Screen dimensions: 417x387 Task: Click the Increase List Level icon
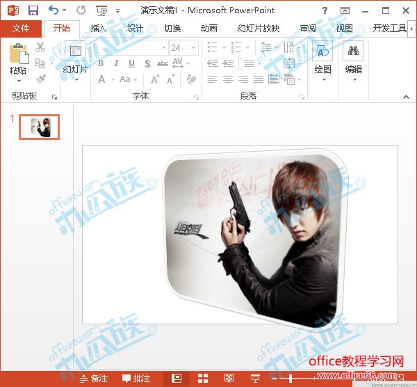228,63
